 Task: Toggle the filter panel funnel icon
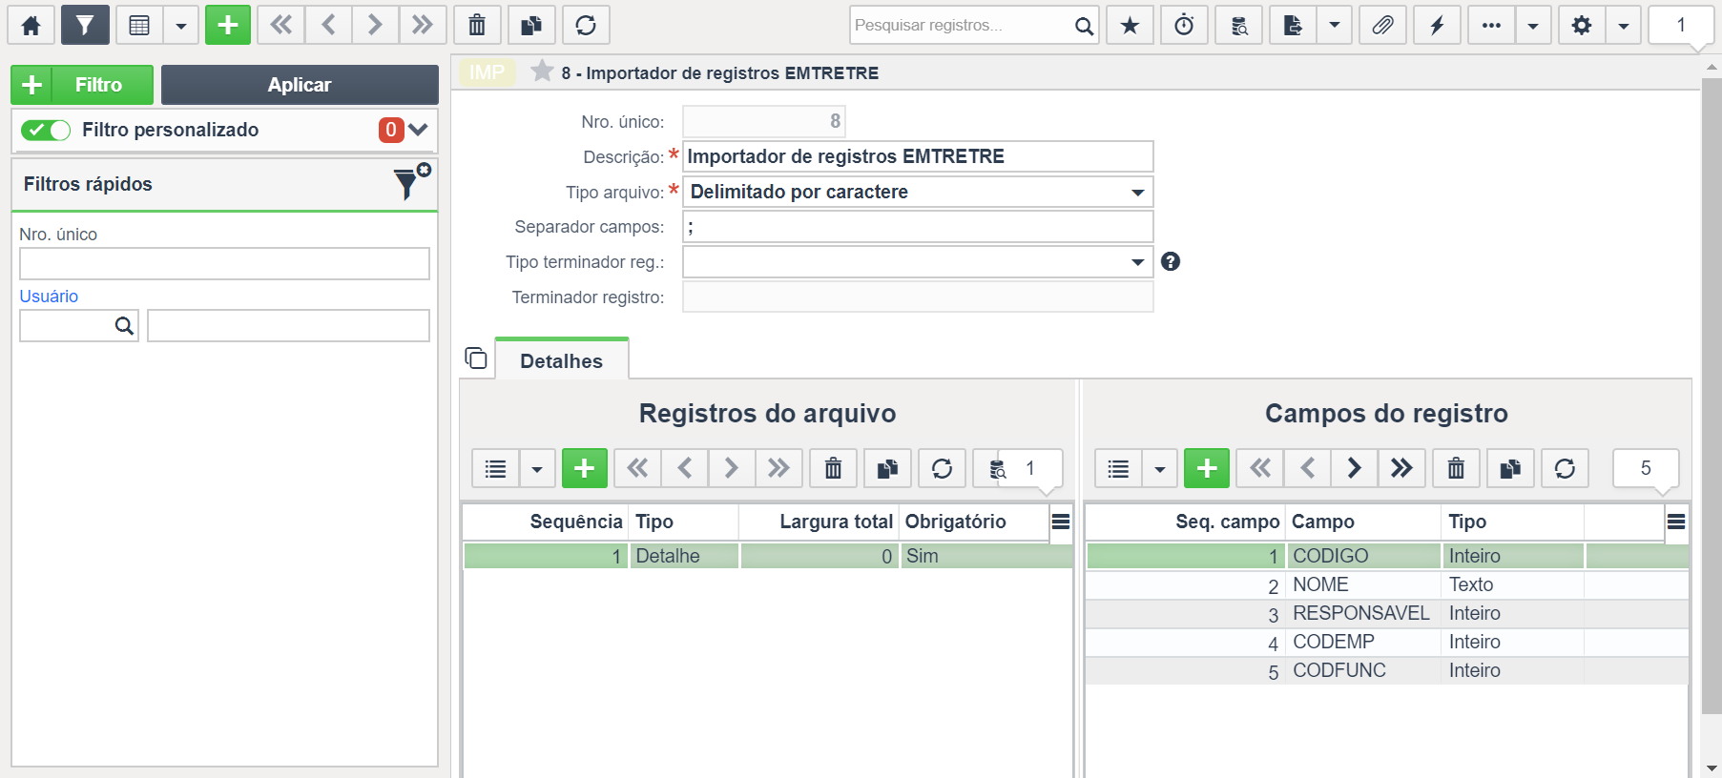pyautogui.click(x=85, y=25)
